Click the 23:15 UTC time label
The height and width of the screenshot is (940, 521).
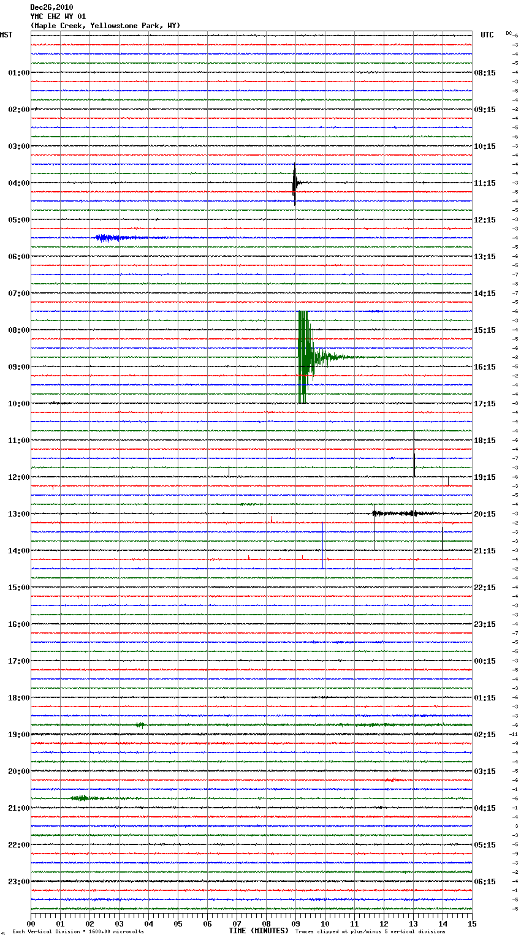(485, 624)
